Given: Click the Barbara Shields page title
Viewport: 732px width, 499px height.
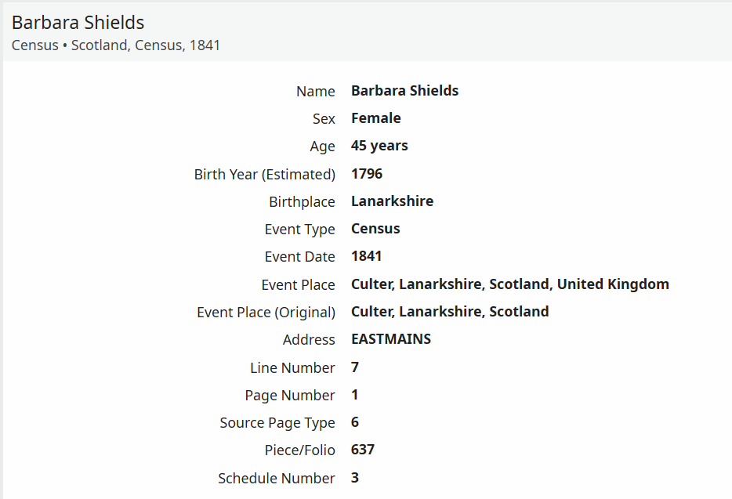Looking at the screenshot, I should [x=78, y=23].
